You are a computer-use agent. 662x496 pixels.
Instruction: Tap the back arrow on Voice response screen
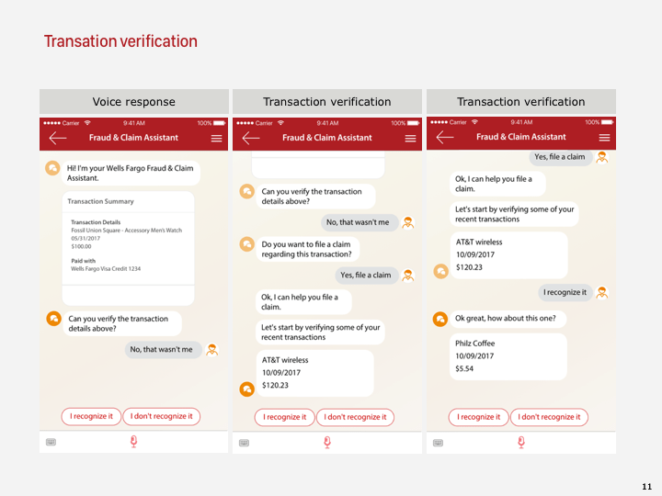[58, 138]
